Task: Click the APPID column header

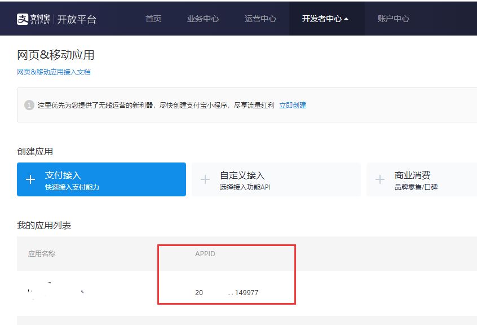Action: pyautogui.click(x=205, y=254)
